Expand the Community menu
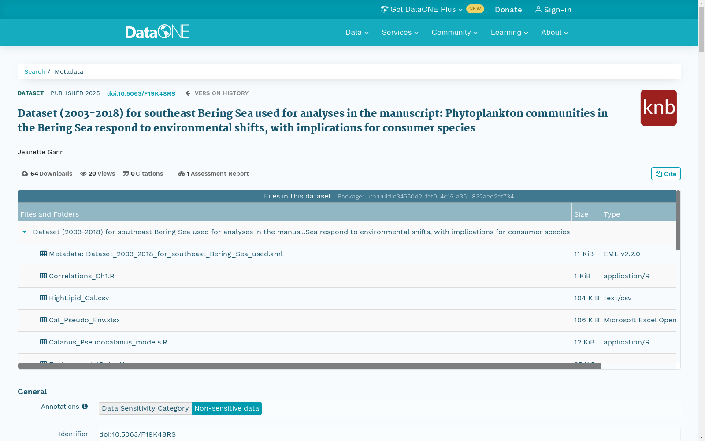Image resolution: width=705 pixels, height=441 pixels. [455, 32]
